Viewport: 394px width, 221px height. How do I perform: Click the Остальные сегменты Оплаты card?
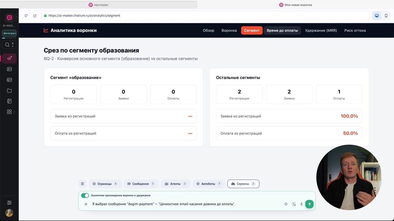(339, 94)
